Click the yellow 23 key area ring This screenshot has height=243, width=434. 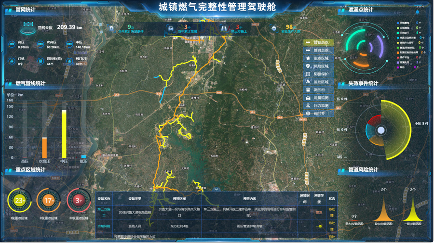coord(19,200)
